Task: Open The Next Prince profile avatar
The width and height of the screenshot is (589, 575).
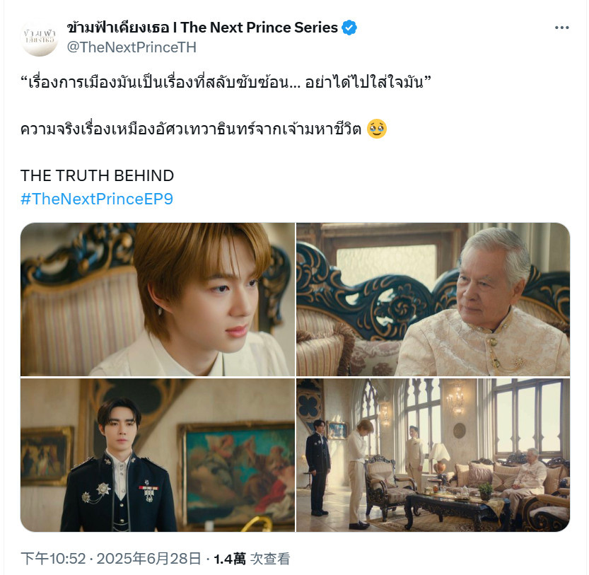Action: [39, 37]
